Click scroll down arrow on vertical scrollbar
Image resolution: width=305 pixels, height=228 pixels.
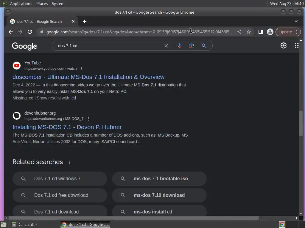[301, 213]
